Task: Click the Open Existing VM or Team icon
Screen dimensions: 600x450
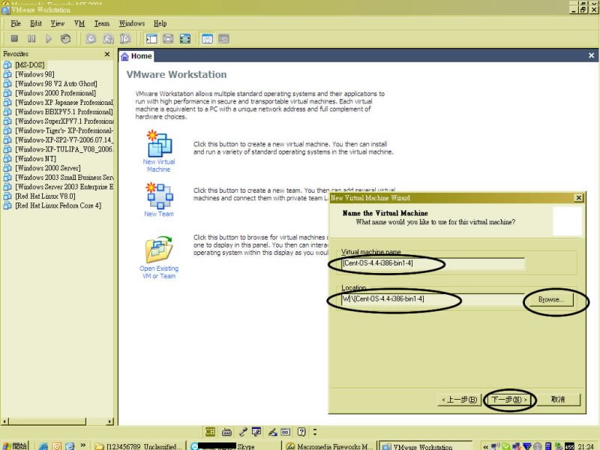Action: [x=159, y=250]
